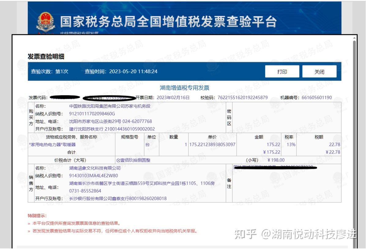Click the 湖南增值税专用发票 title
The width and height of the screenshot is (366, 249).
click(185, 88)
